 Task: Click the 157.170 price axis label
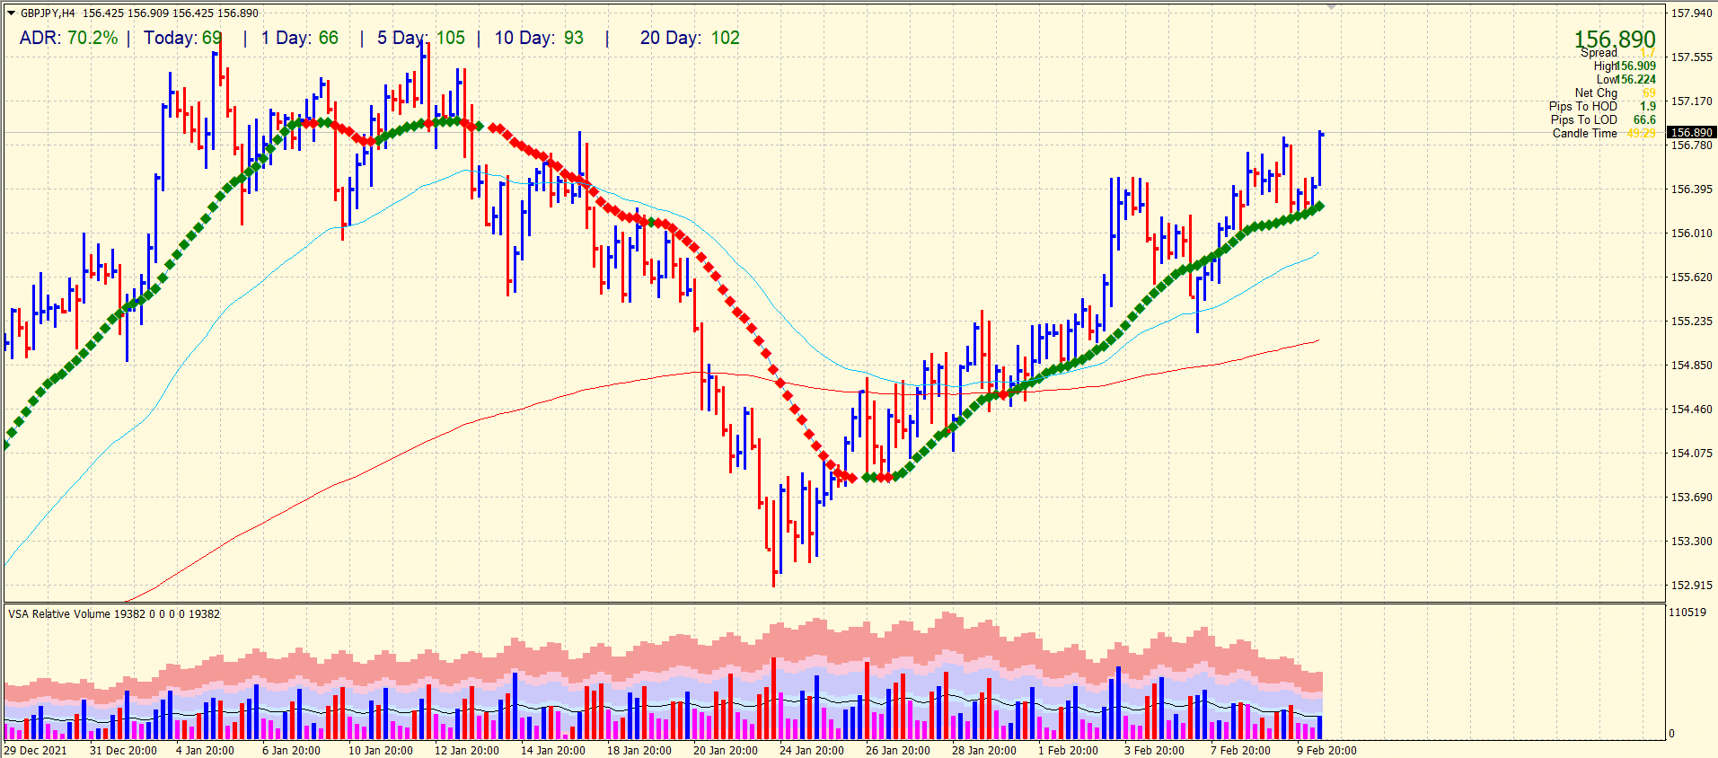point(1691,101)
